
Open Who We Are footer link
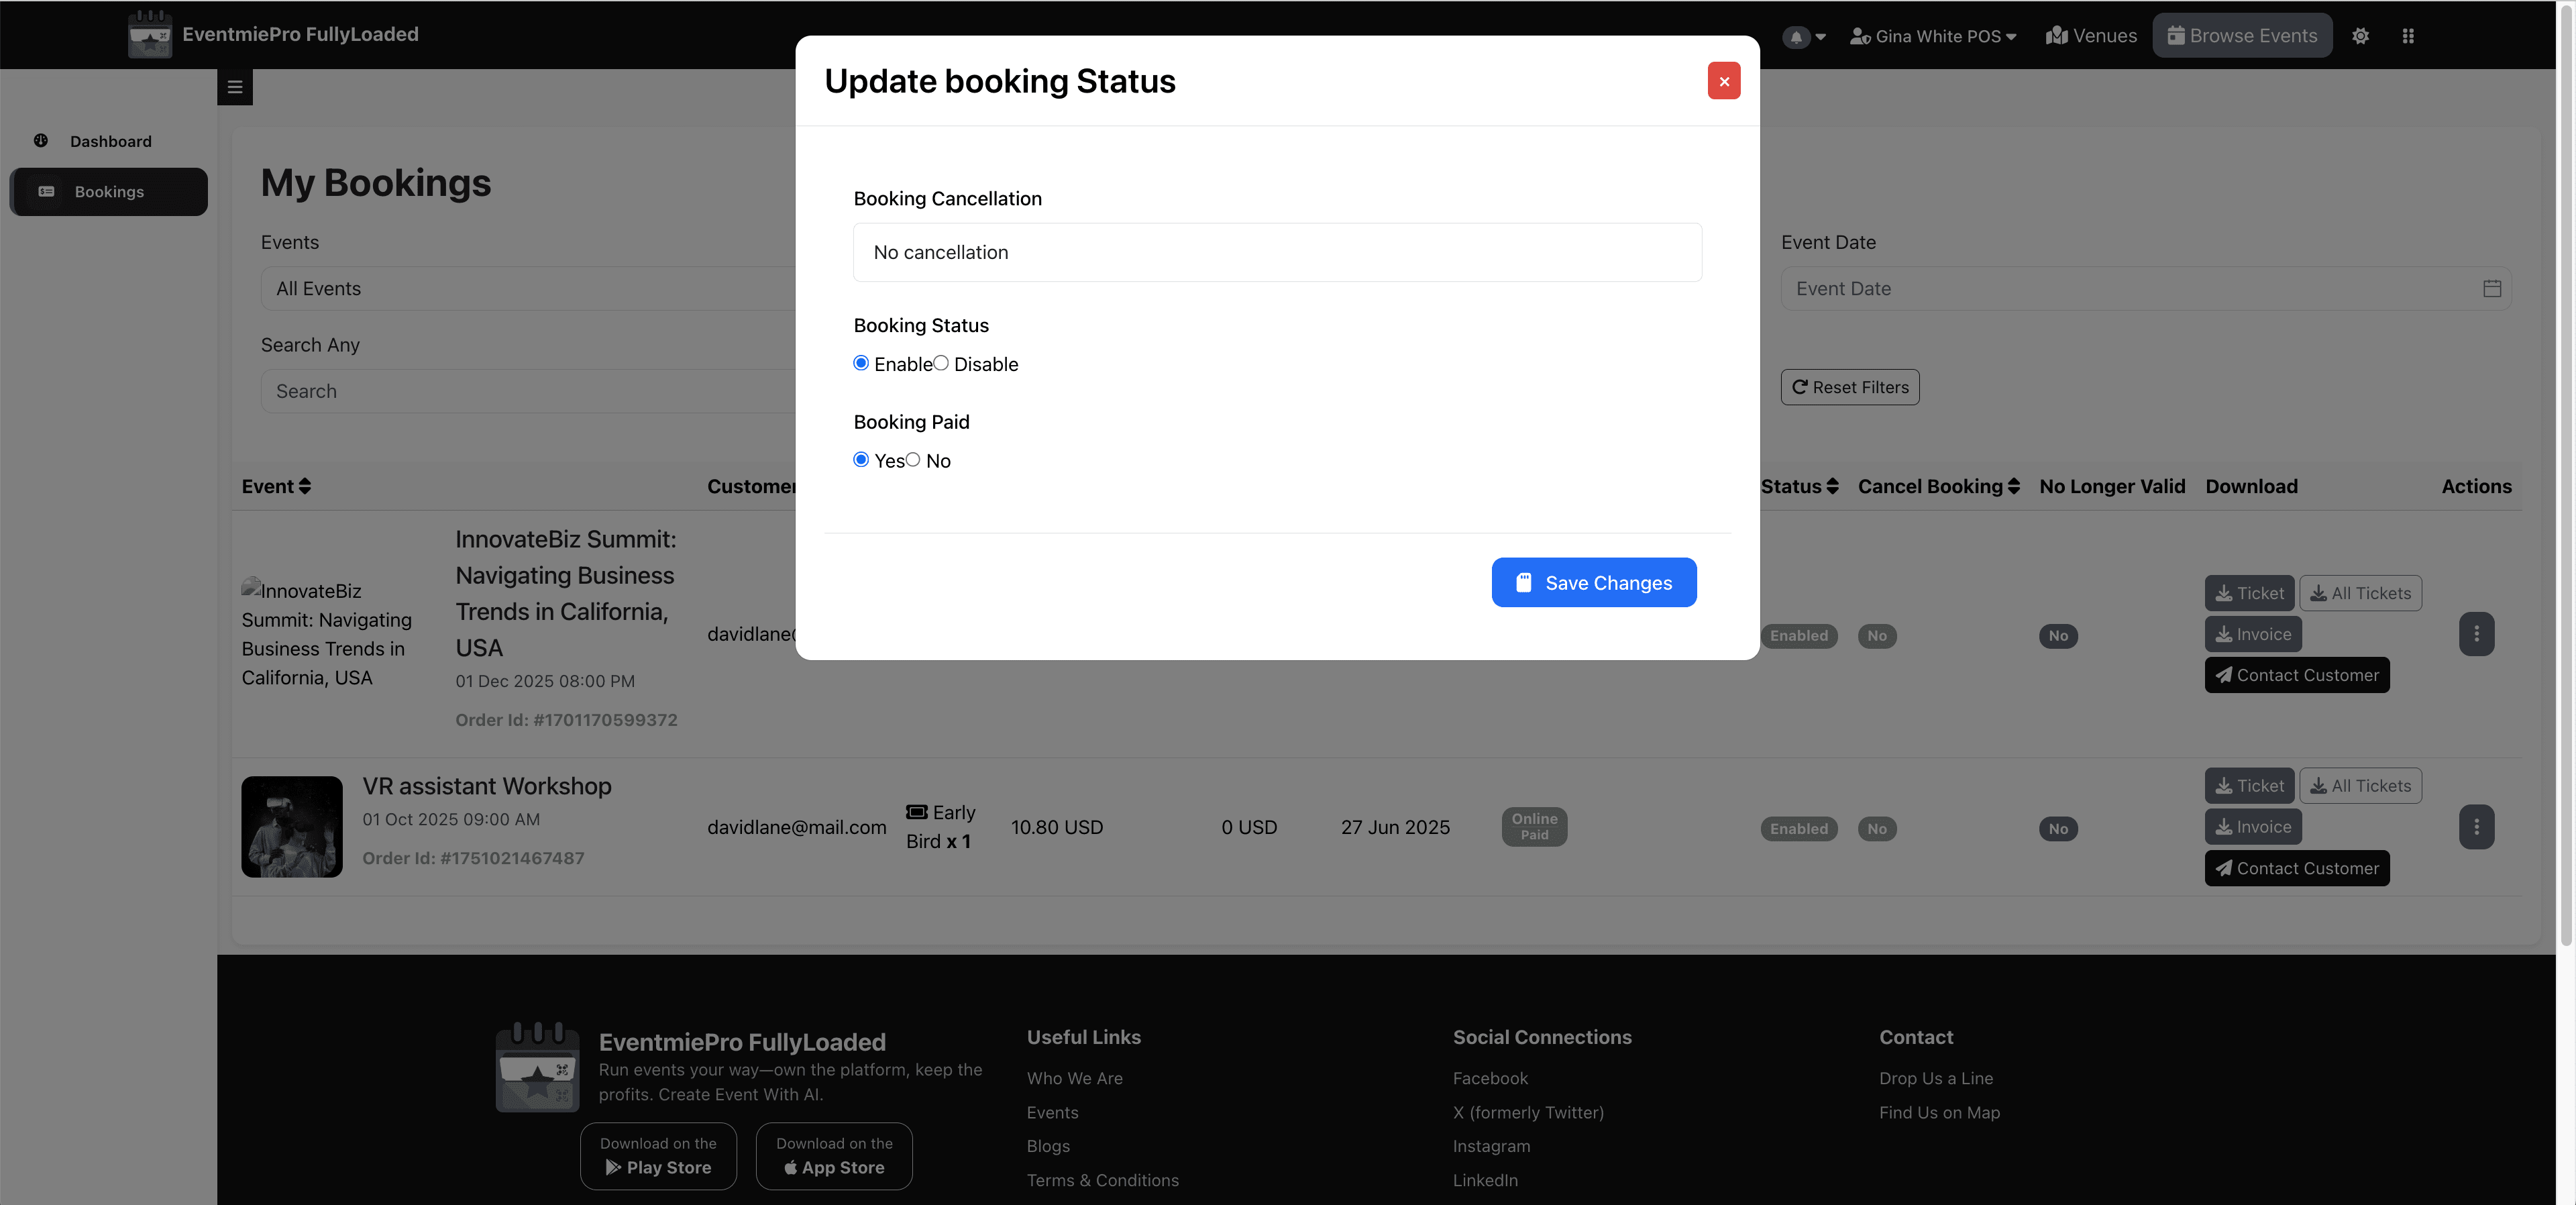coord(1074,1078)
